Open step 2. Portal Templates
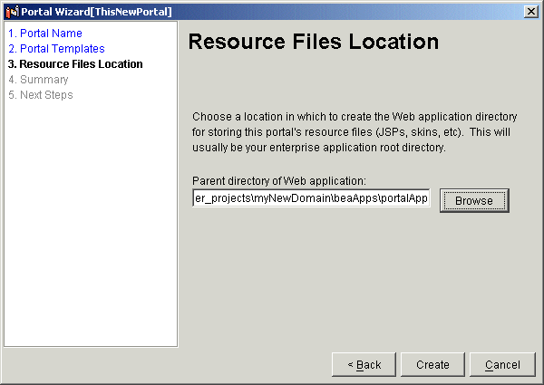 coord(56,49)
